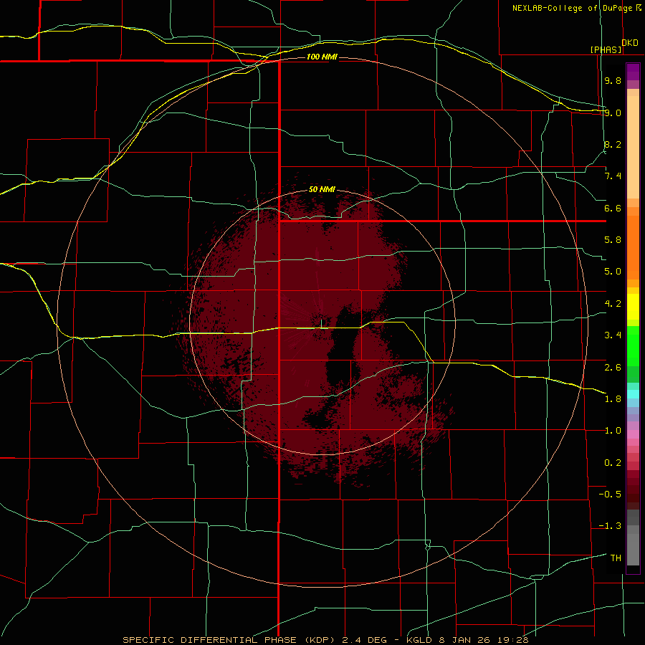Select the 4.2 scale value
Screen dimensions: 645x645
613,304
